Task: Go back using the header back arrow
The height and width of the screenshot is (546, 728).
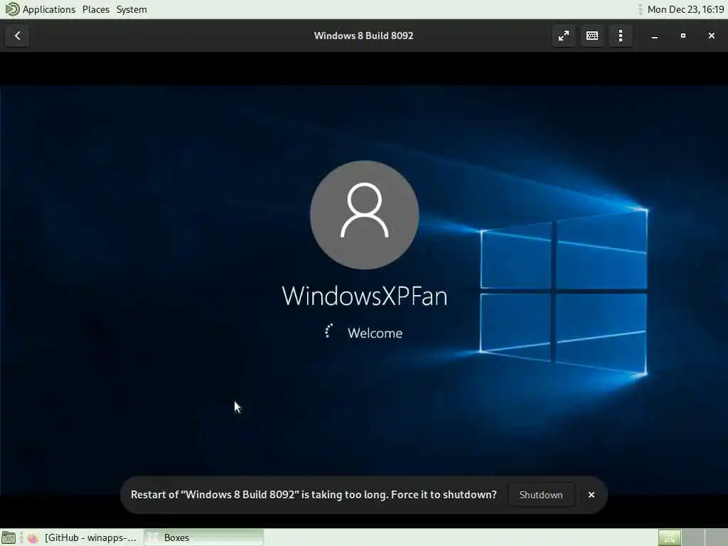Action: point(17,36)
